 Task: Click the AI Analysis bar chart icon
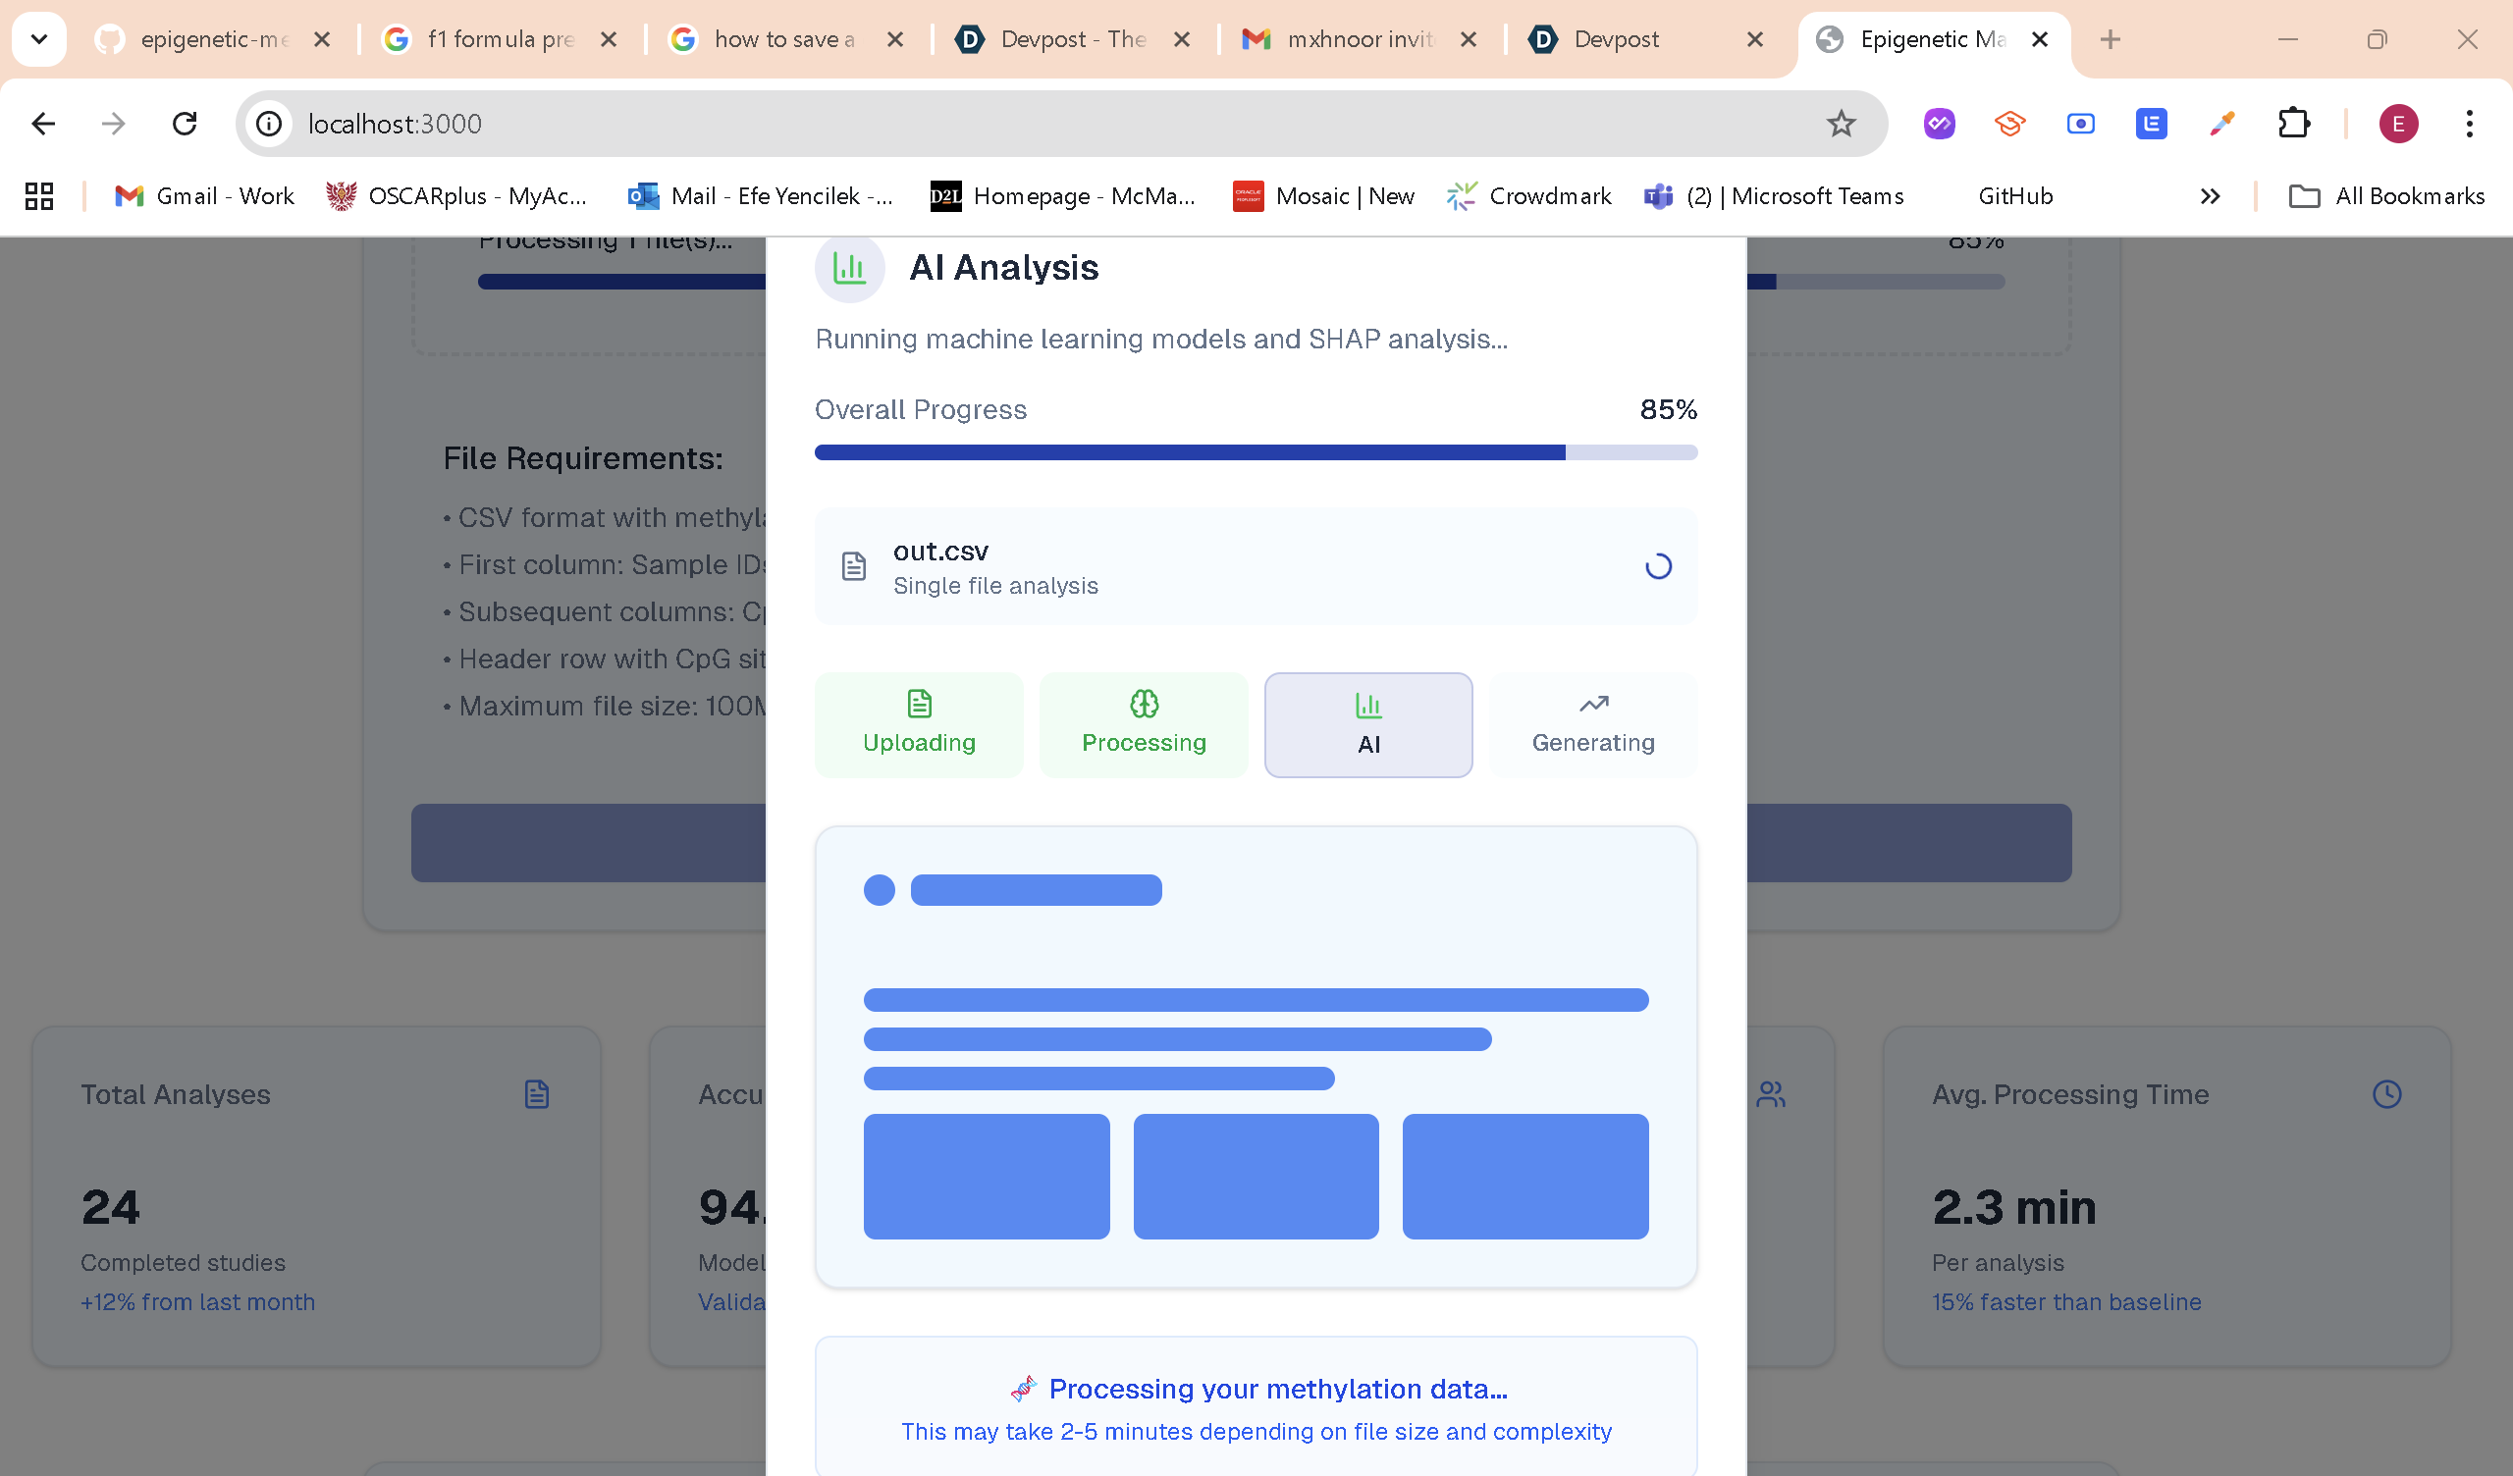pos(849,267)
